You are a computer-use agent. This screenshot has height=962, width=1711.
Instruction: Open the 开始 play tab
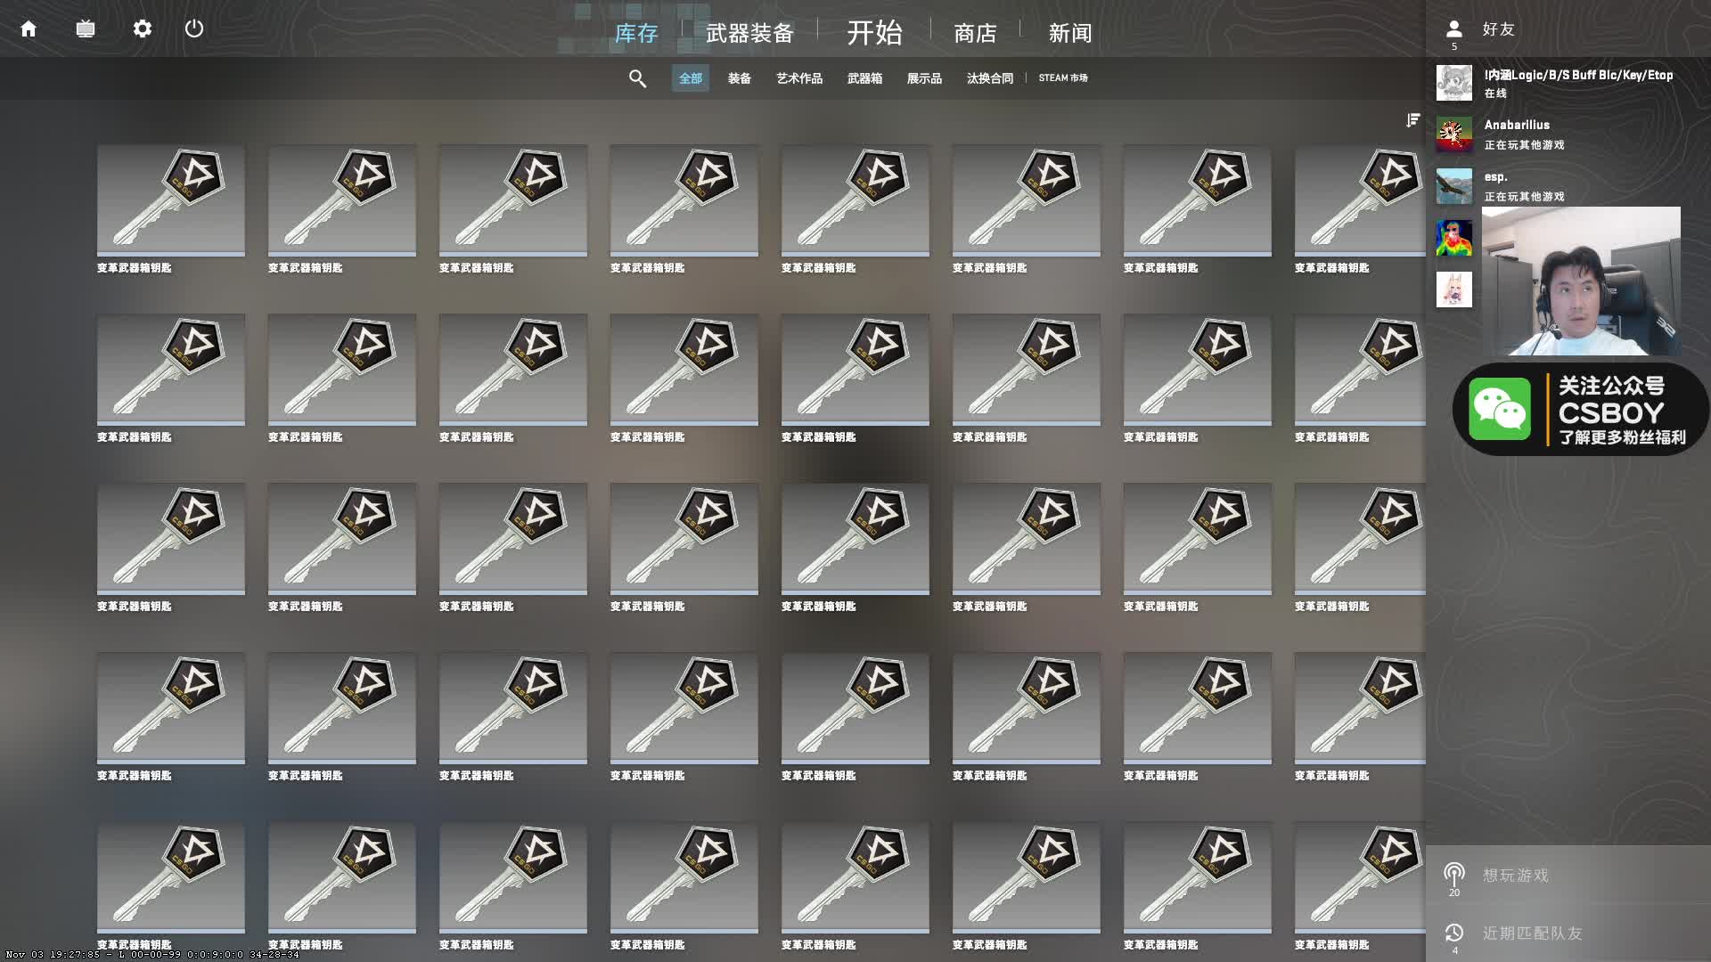coord(874,33)
